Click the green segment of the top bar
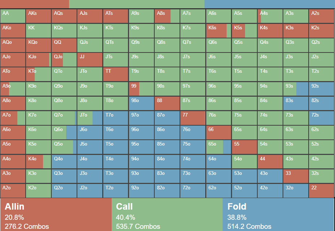 [x=137, y=4]
